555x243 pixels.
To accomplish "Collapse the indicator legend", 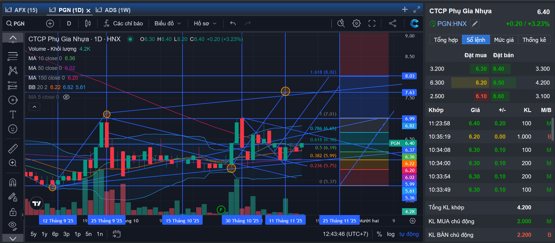I will pos(34,107).
